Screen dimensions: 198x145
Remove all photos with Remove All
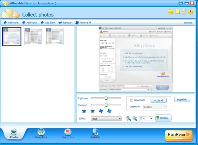[x=83, y=23]
